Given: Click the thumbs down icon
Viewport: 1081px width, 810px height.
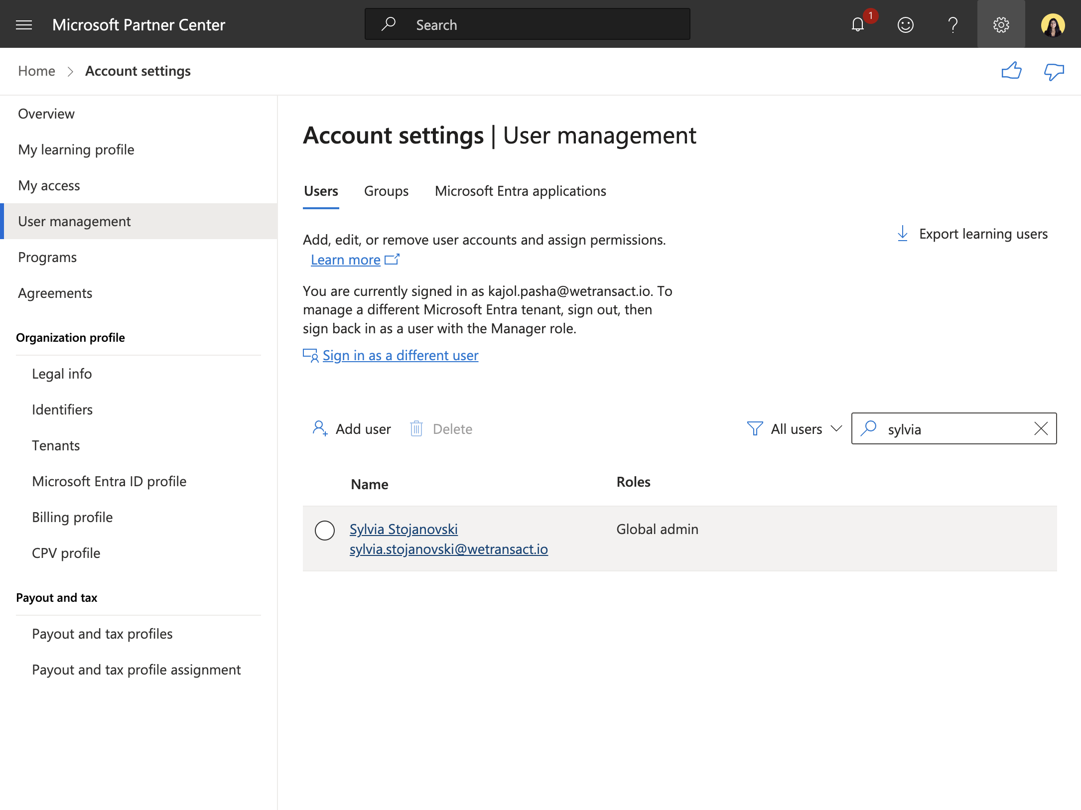Looking at the screenshot, I should point(1054,72).
